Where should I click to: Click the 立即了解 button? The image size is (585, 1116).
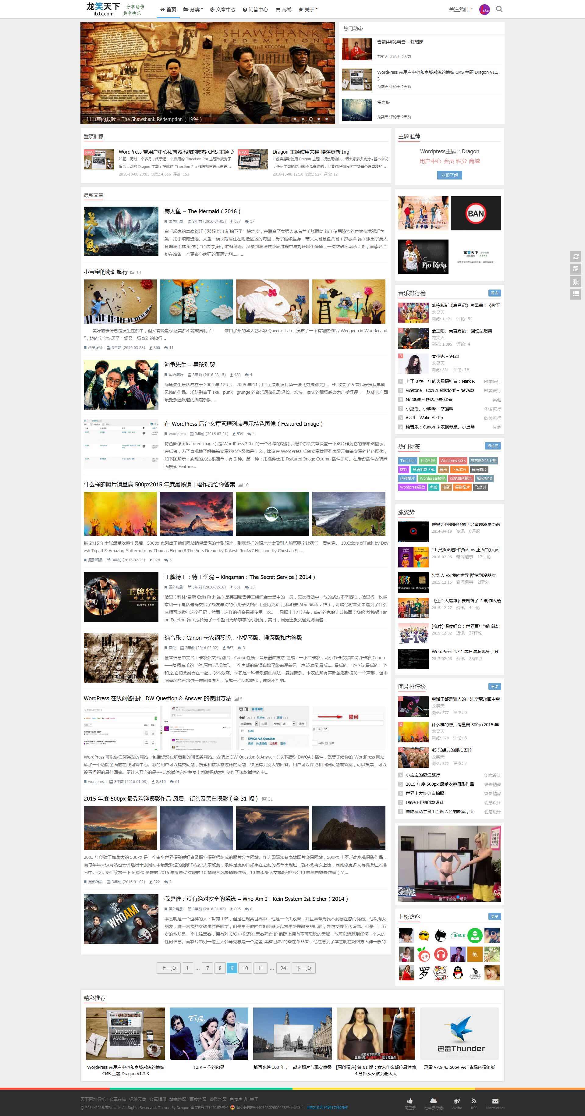[x=449, y=175]
